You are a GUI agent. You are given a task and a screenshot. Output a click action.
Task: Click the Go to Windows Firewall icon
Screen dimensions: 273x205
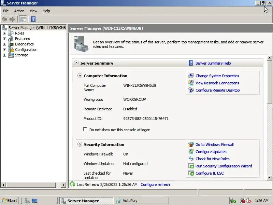tap(191, 144)
